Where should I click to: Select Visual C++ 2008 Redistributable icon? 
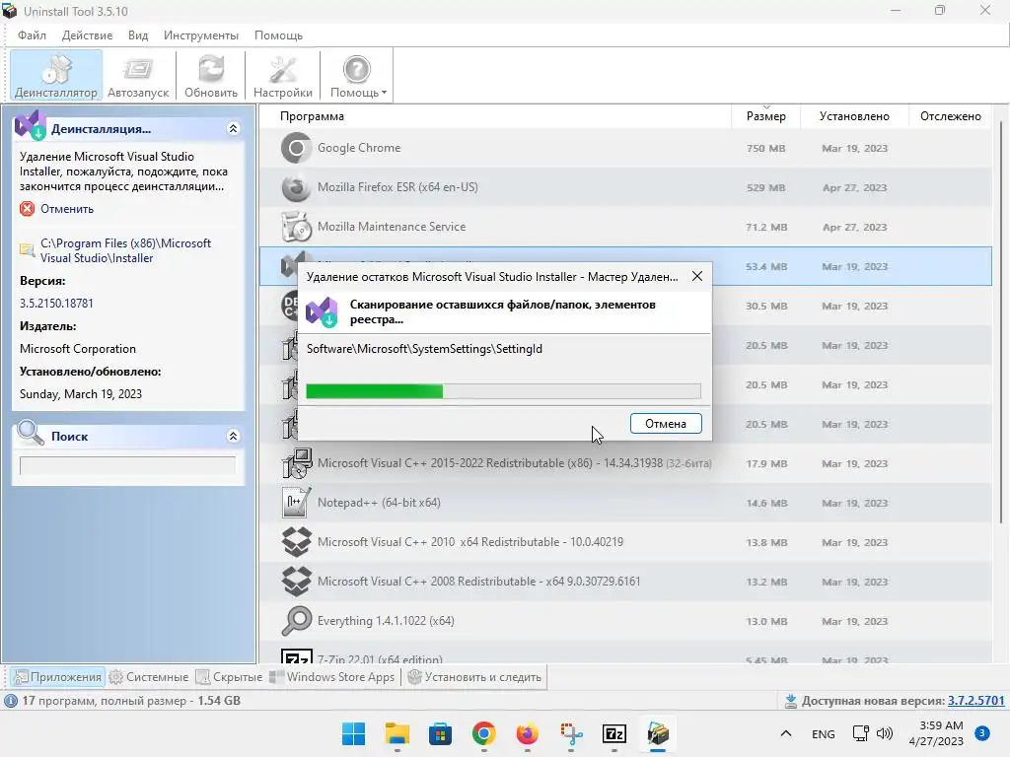[296, 582]
